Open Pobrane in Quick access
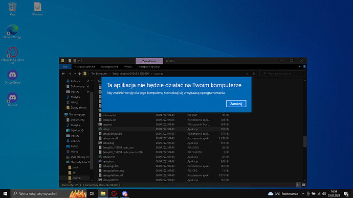353x198 pixels. click(x=75, y=81)
